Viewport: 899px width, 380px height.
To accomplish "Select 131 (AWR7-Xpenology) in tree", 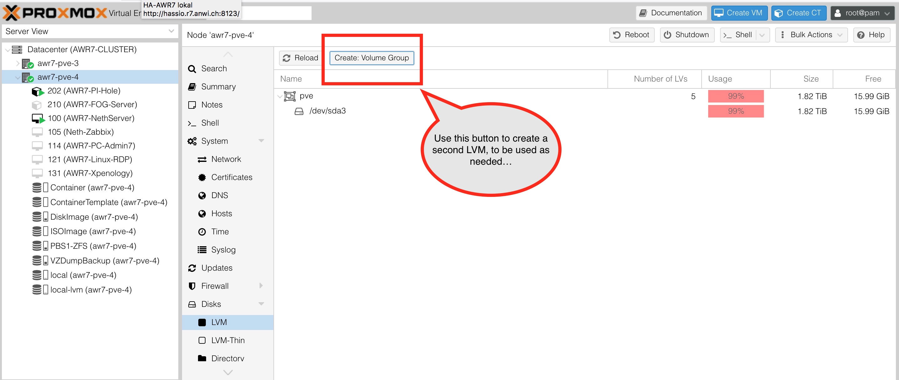I will click(x=90, y=173).
